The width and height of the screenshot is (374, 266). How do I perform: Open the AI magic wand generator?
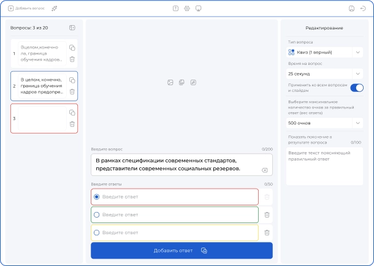(55, 9)
